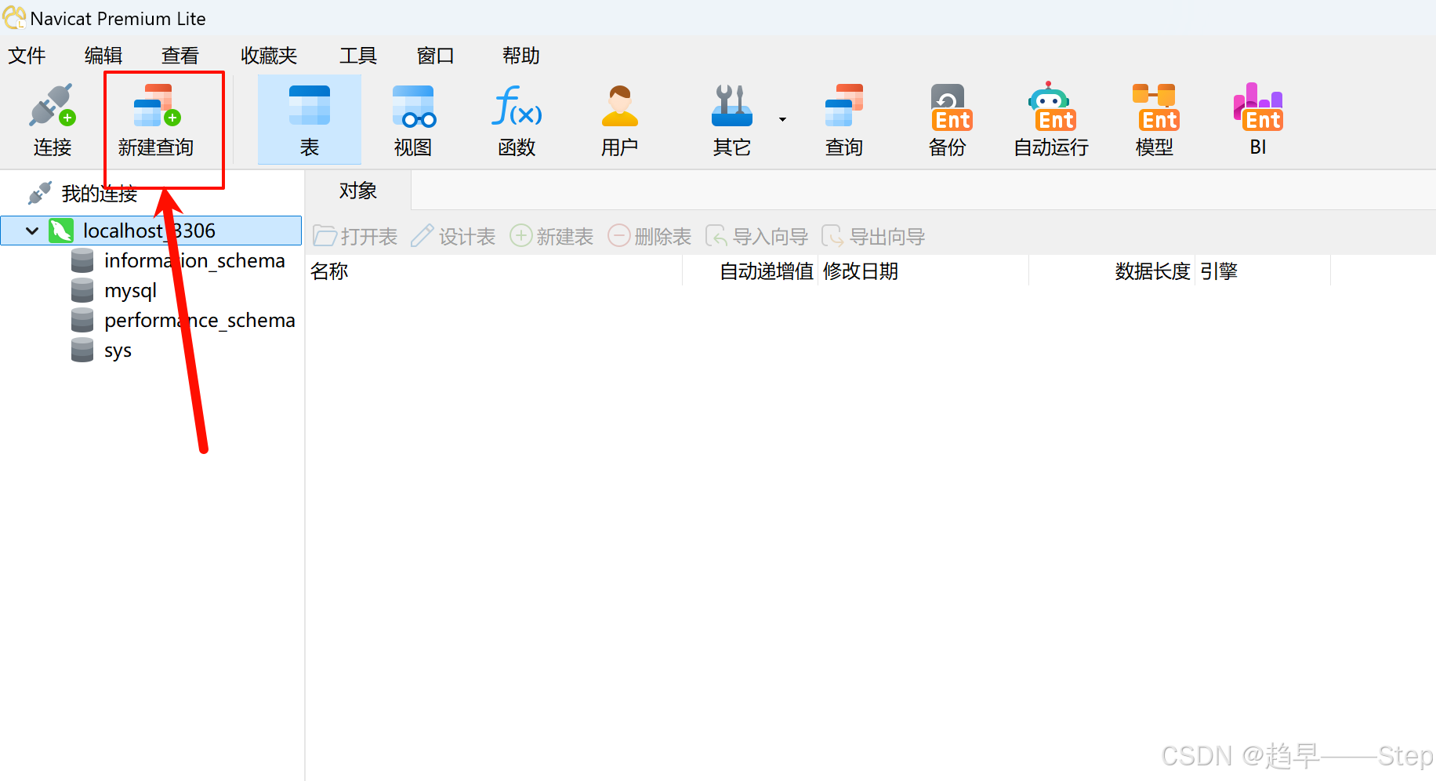Open the View (查看) menu
Screen dimensions: 1436x781
point(180,56)
